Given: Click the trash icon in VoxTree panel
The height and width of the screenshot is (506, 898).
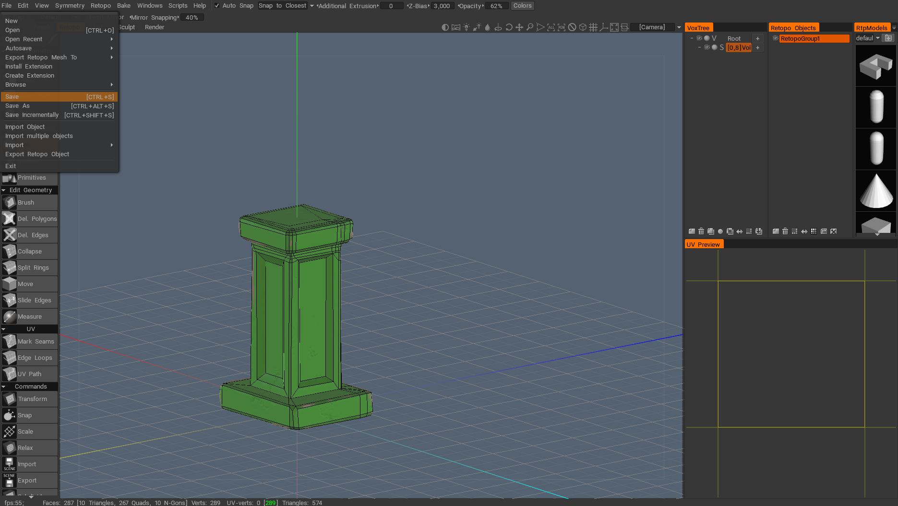Looking at the screenshot, I should click(701, 231).
